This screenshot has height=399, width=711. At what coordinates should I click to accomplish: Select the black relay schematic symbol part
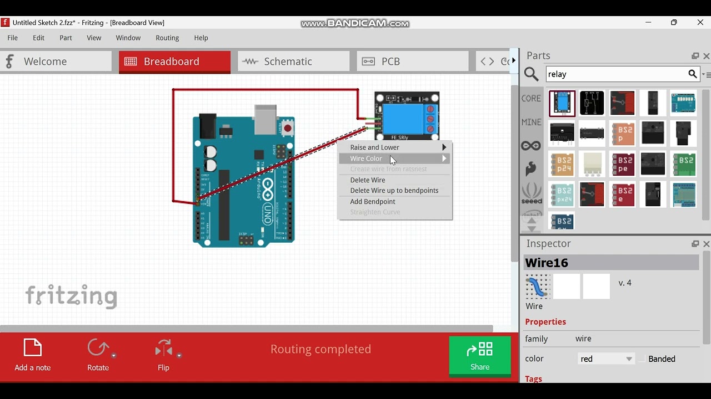point(592,104)
